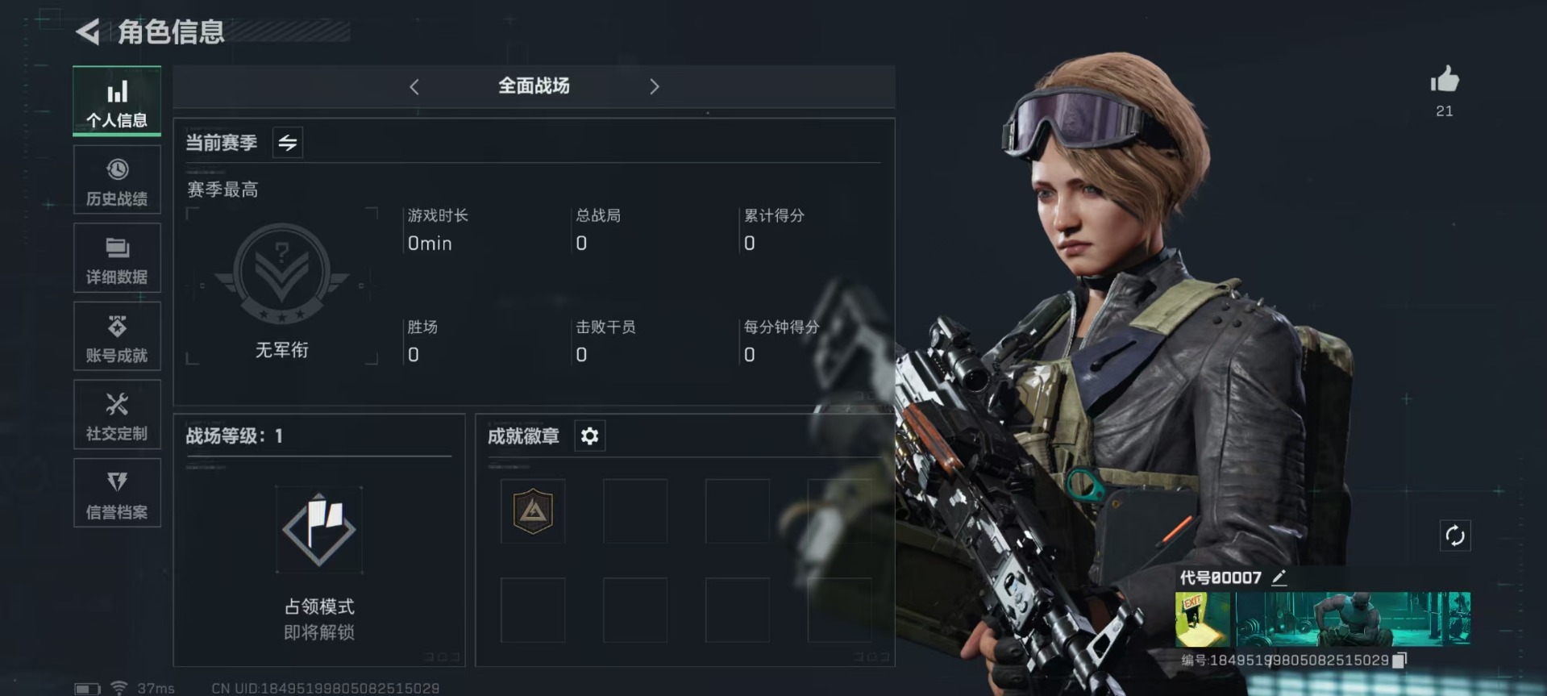
Task: Click the 无军衔 rank emblem
Action: coord(281,274)
